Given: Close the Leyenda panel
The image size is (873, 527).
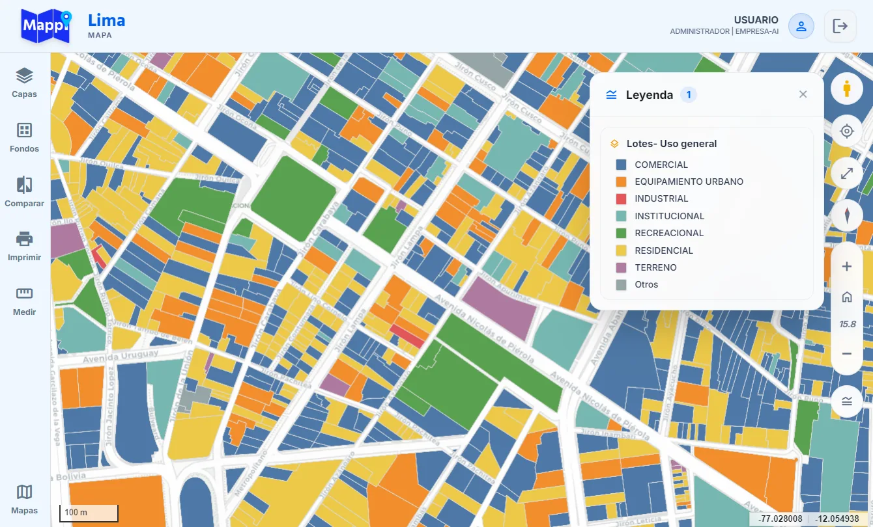Looking at the screenshot, I should pyautogui.click(x=803, y=94).
